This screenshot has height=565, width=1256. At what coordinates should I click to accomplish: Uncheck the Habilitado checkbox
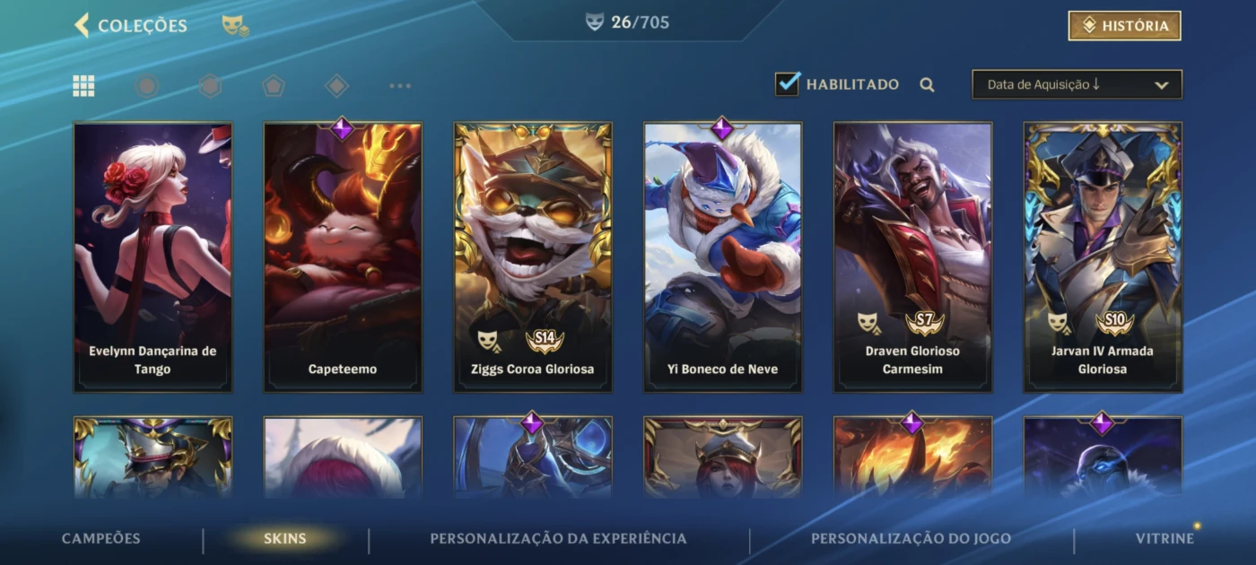(788, 84)
